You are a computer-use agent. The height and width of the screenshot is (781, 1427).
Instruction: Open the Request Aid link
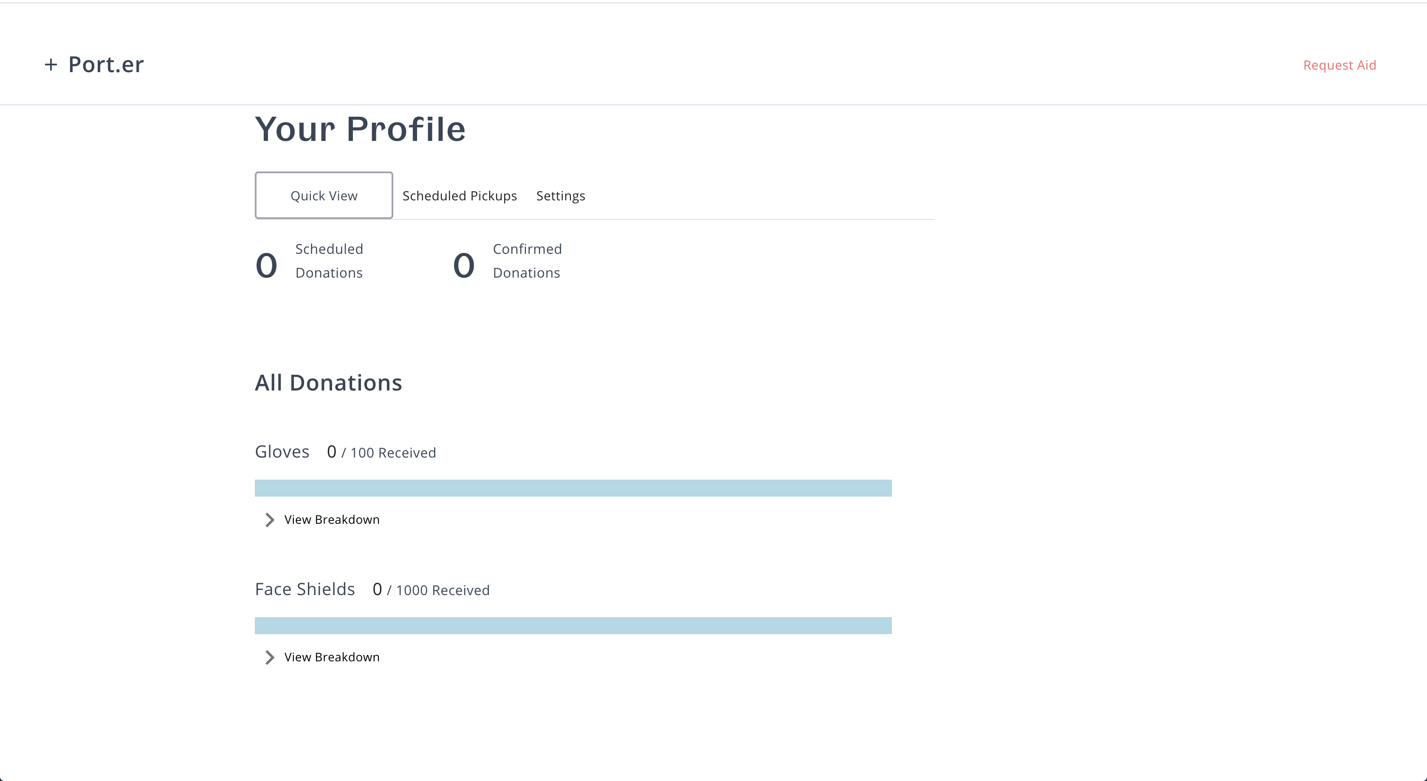pos(1339,65)
